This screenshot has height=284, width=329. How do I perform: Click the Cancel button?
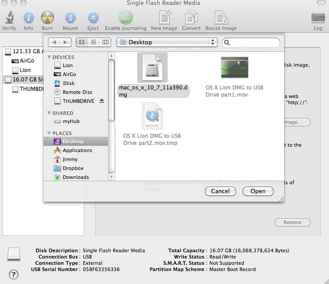[221, 191]
